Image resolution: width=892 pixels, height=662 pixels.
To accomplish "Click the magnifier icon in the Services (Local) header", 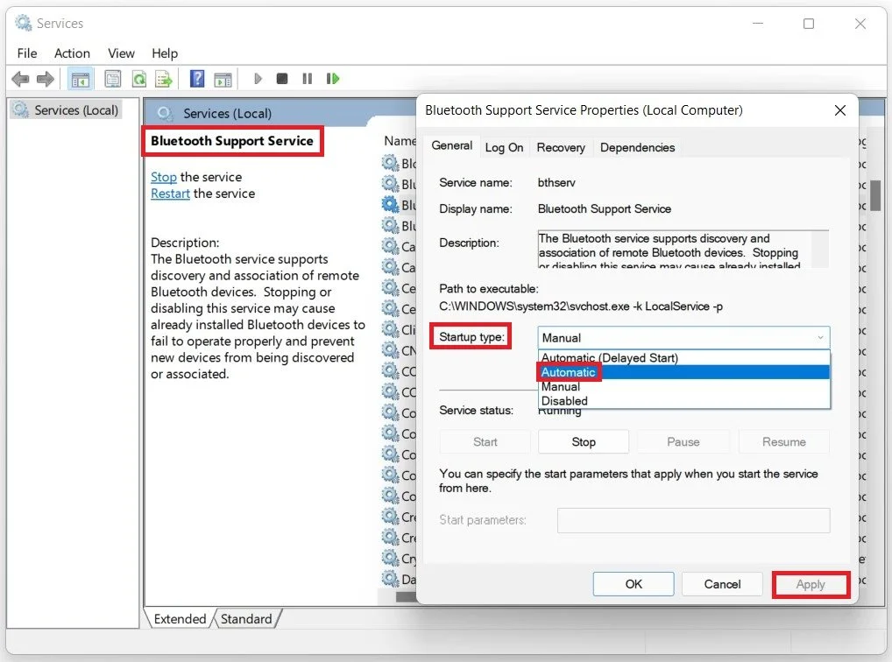I will [165, 113].
